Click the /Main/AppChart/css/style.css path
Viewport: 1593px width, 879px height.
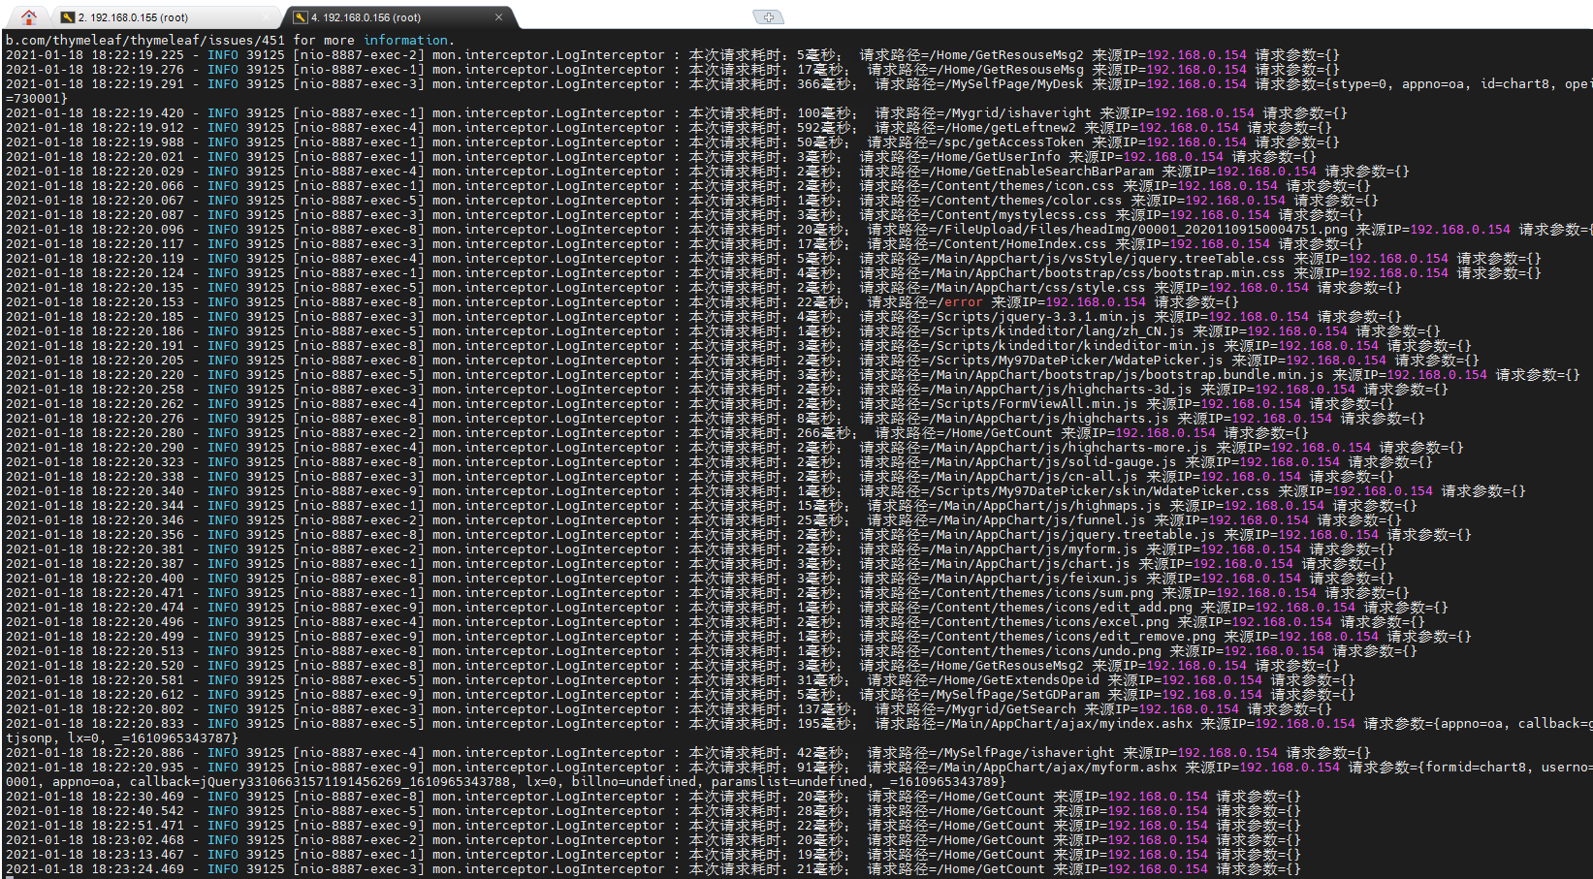tap(1039, 288)
